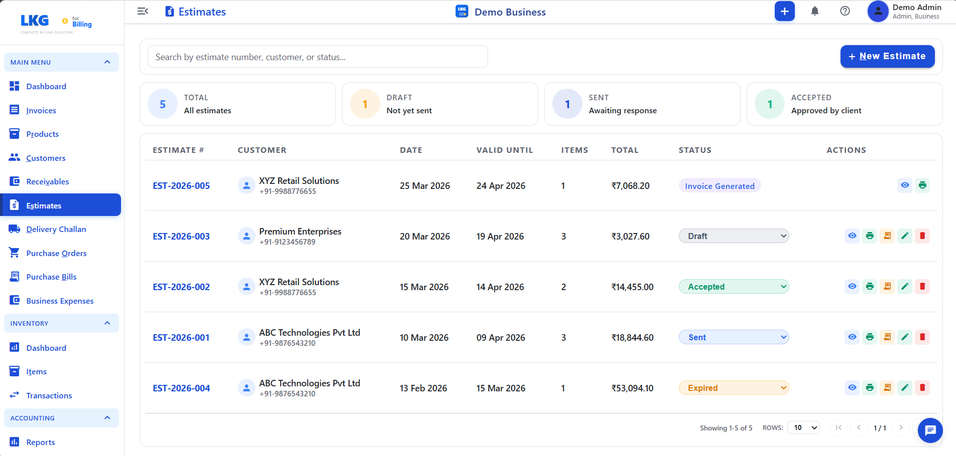The height and width of the screenshot is (456, 956).
Task: Open the notifications bell
Action: click(x=814, y=11)
